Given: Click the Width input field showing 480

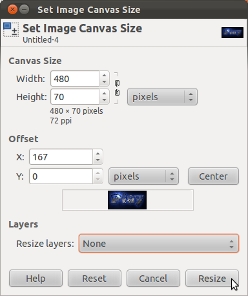Looking at the screenshot, I should coord(75,79).
